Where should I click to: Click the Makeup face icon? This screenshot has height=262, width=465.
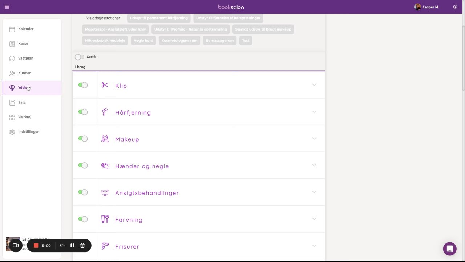click(105, 139)
